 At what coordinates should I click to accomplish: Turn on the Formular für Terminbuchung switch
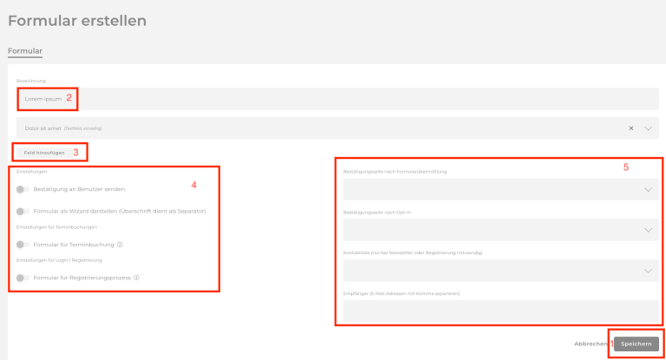click(x=23, y=245)
